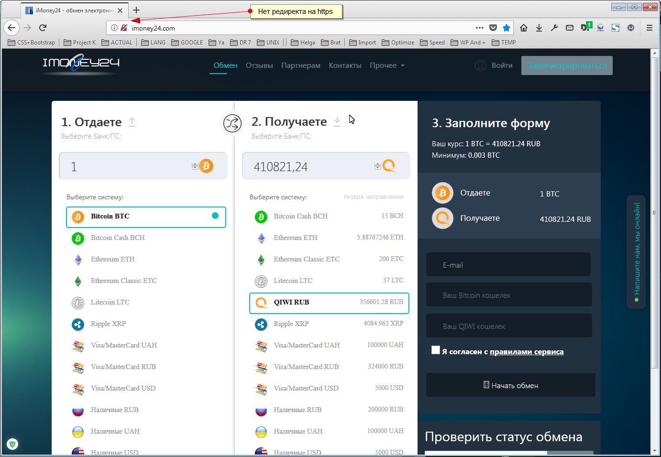
Task: Open the Партнерам navigation tab
Action: (301, 65)
